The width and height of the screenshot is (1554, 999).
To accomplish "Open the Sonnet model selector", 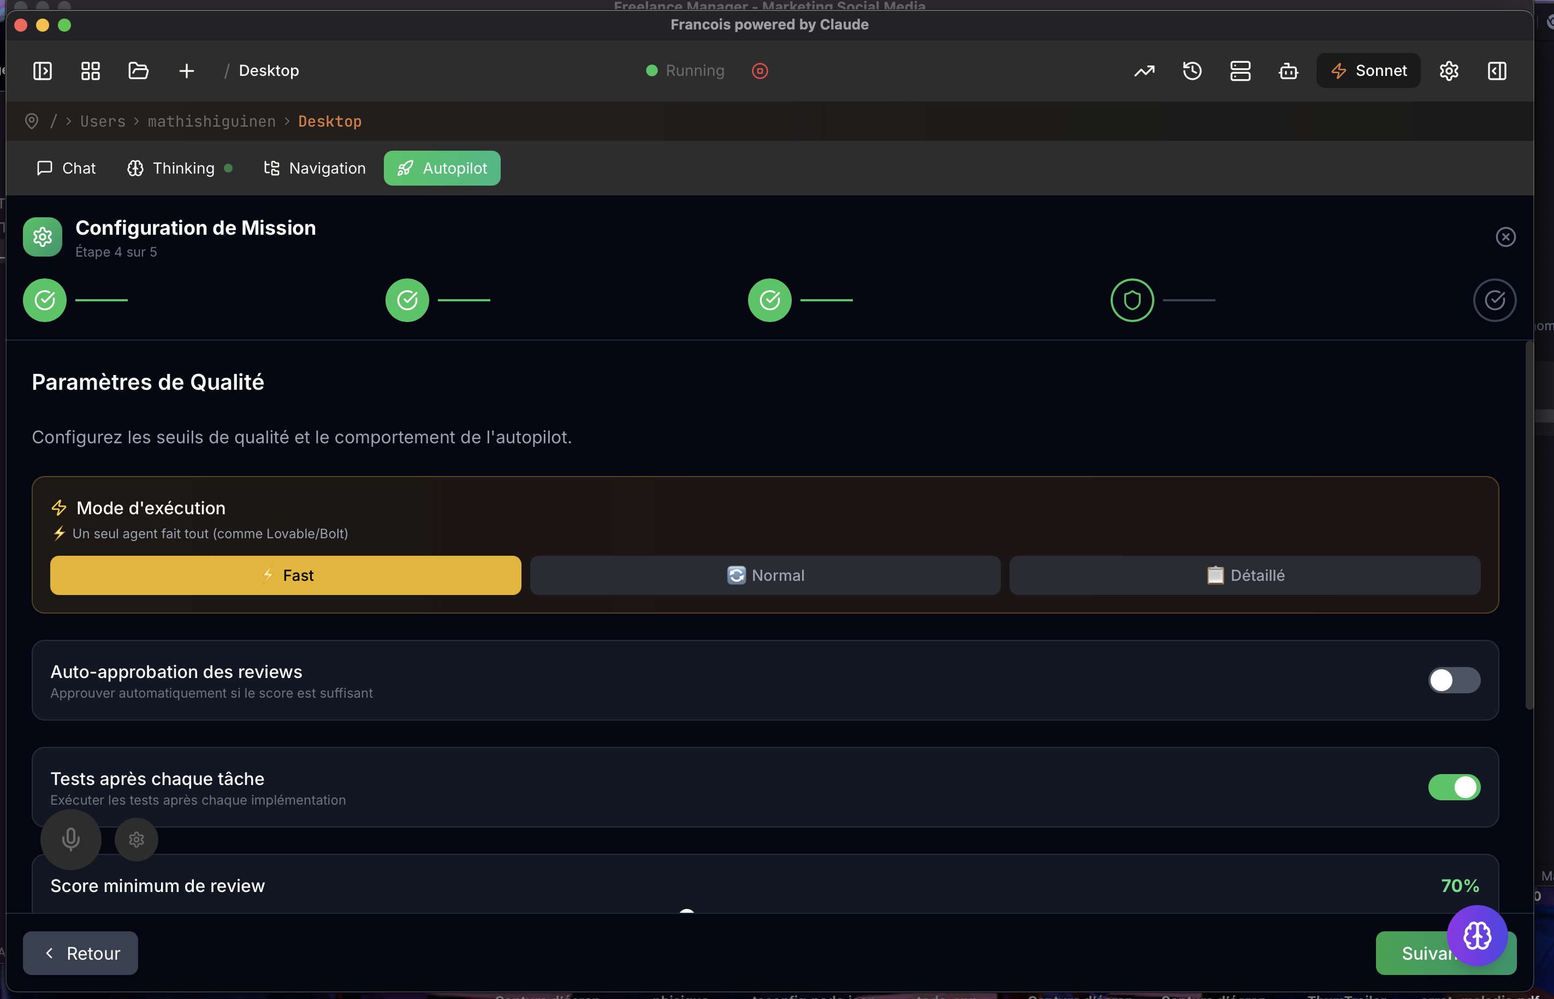I will [x=1368, y=71].
